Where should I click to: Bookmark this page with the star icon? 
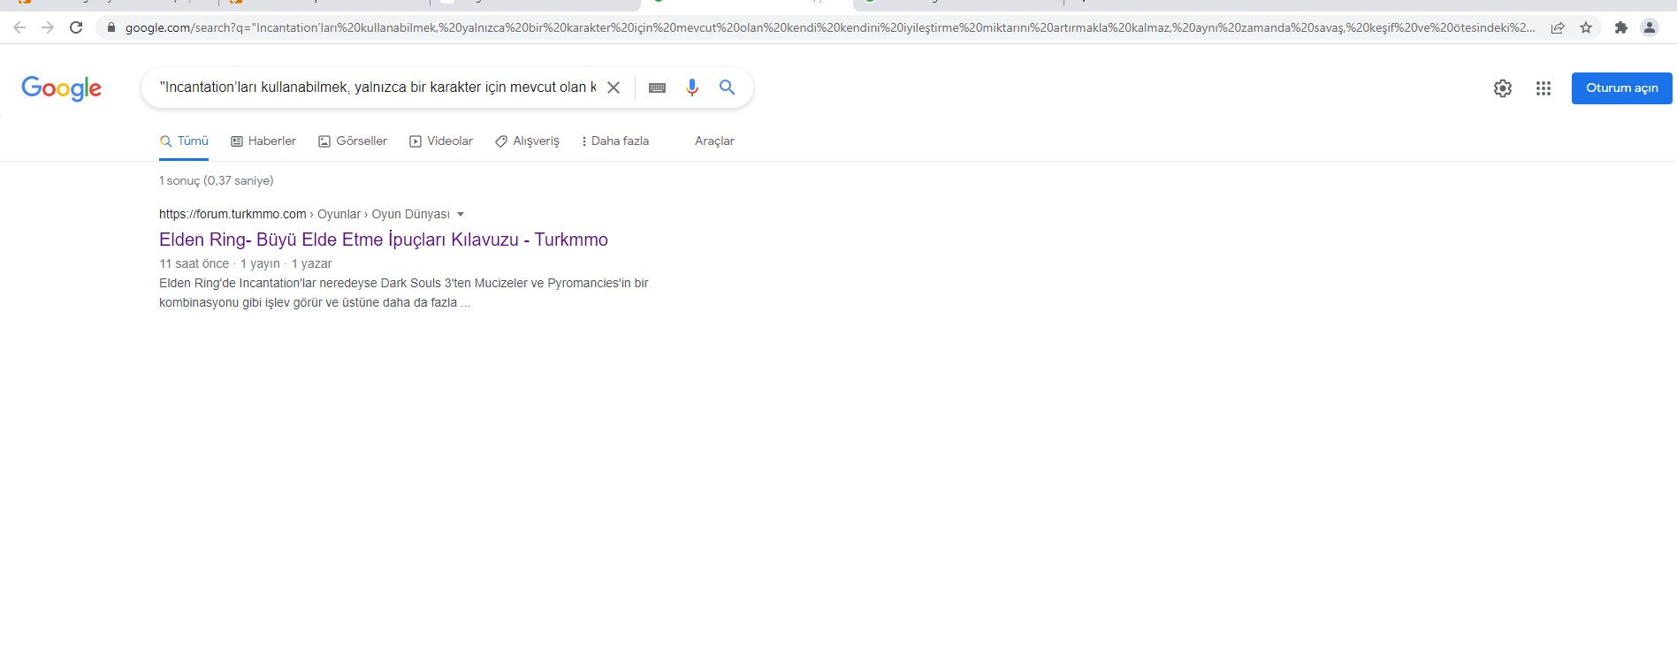1586,27
